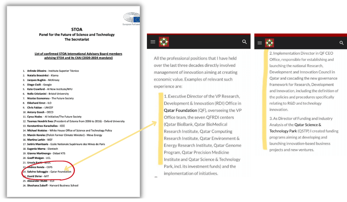Viewport: 347px width, 202px height.
Task: Select row 'Salvino Salvaggio - Qatar Foundation'
Action: pyautogui.click(x=47, y=172)
